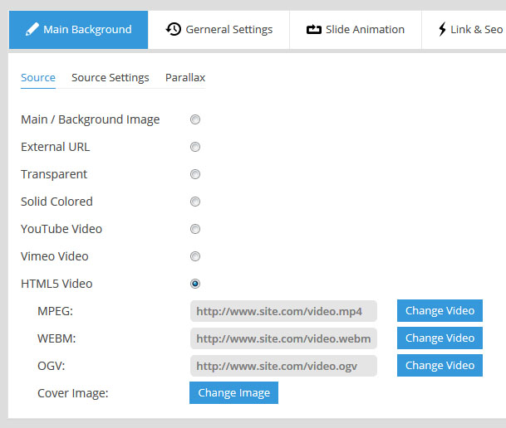Click the MPEG video URL field
This screenshot has height=428, width=506.
click(282, 311)
